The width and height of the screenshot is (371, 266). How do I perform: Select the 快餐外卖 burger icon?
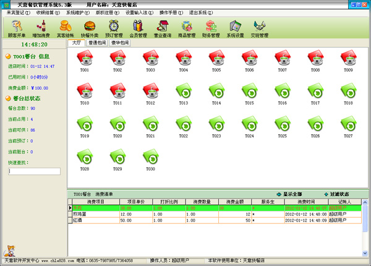point(89,28)
